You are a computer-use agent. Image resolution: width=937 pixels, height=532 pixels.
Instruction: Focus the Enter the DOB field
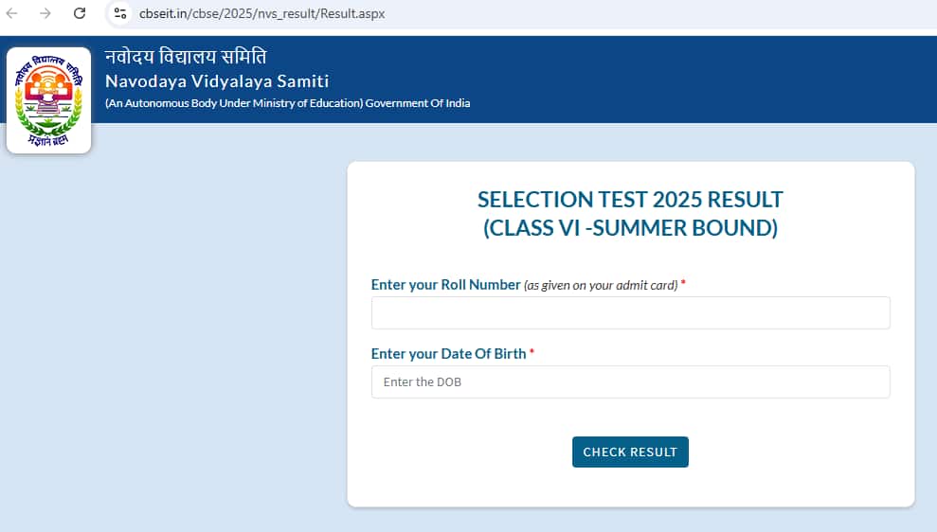point(630,382)
